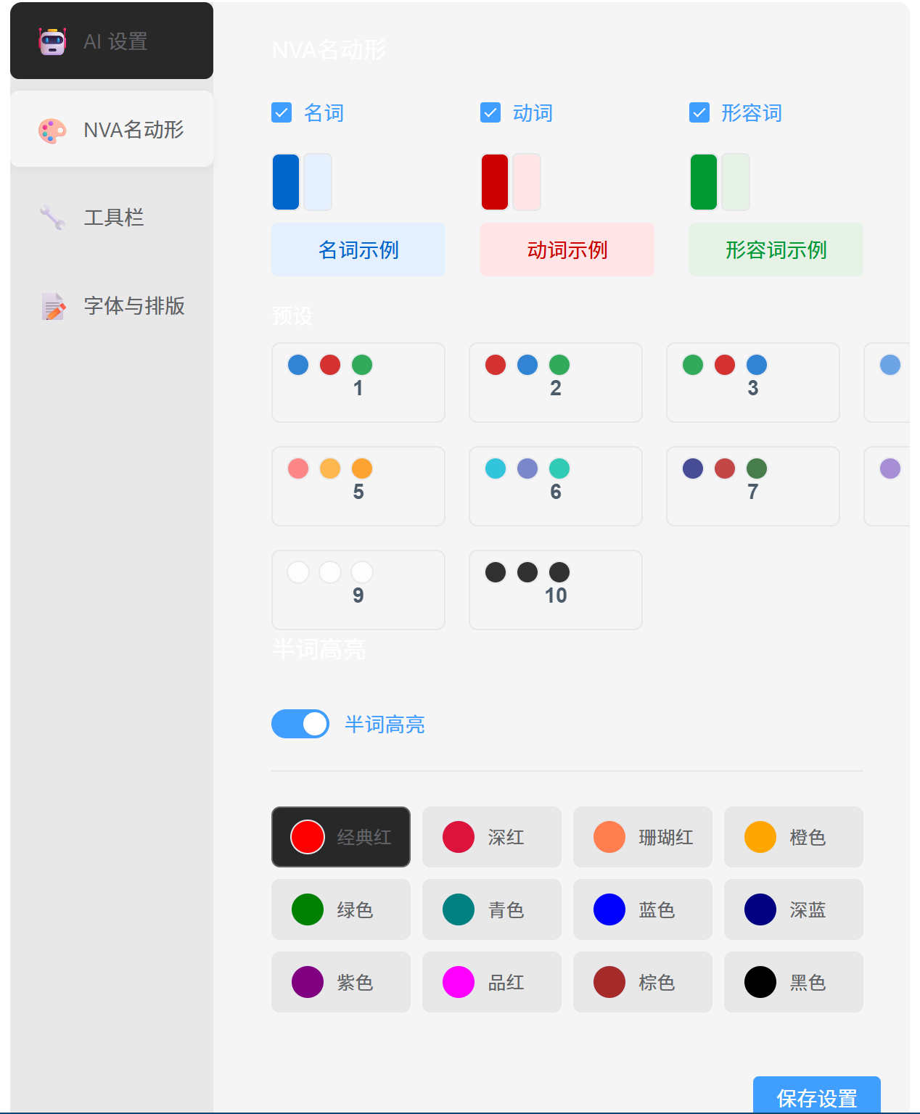Choose the all-black preset 10
920x1114 pixels.
[556, 590]
